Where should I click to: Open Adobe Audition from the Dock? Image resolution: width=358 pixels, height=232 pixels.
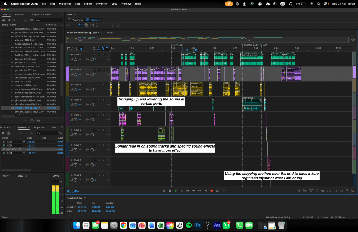(217, 225)
